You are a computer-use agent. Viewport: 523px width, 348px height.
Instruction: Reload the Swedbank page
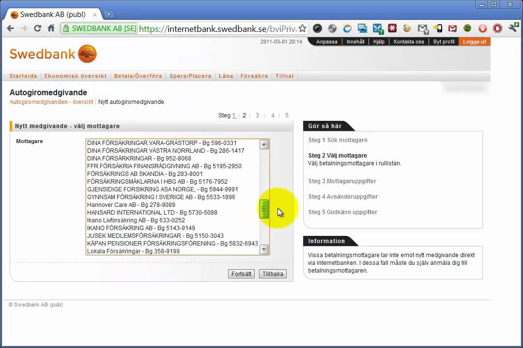click(x=37, y=29)
